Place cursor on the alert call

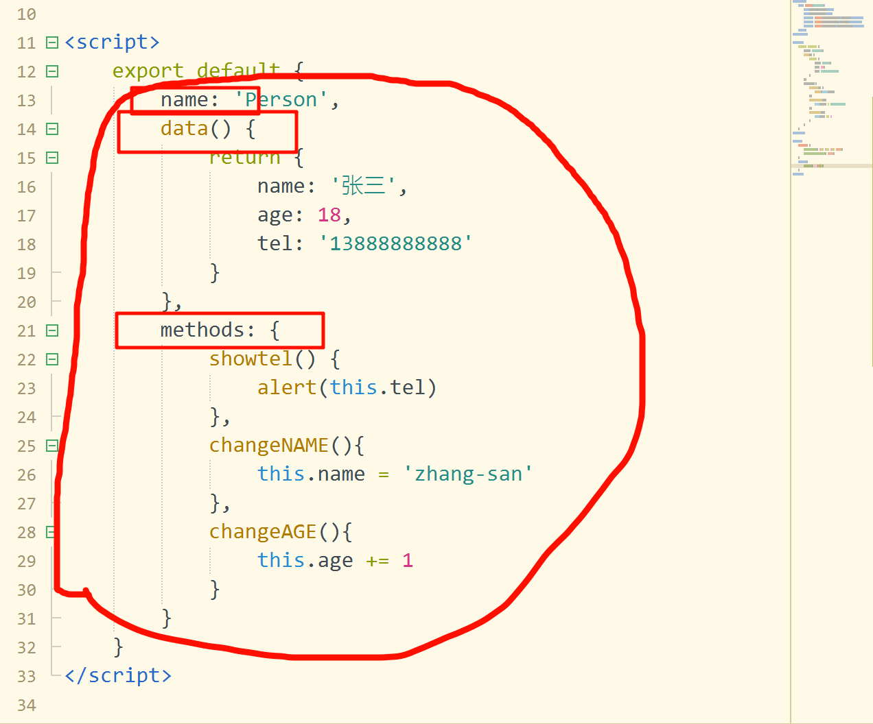click(x=286, y=388)
